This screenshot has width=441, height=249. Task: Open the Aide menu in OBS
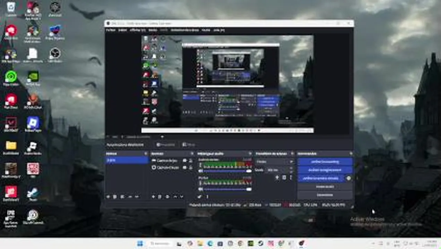(x=219, y=30)
